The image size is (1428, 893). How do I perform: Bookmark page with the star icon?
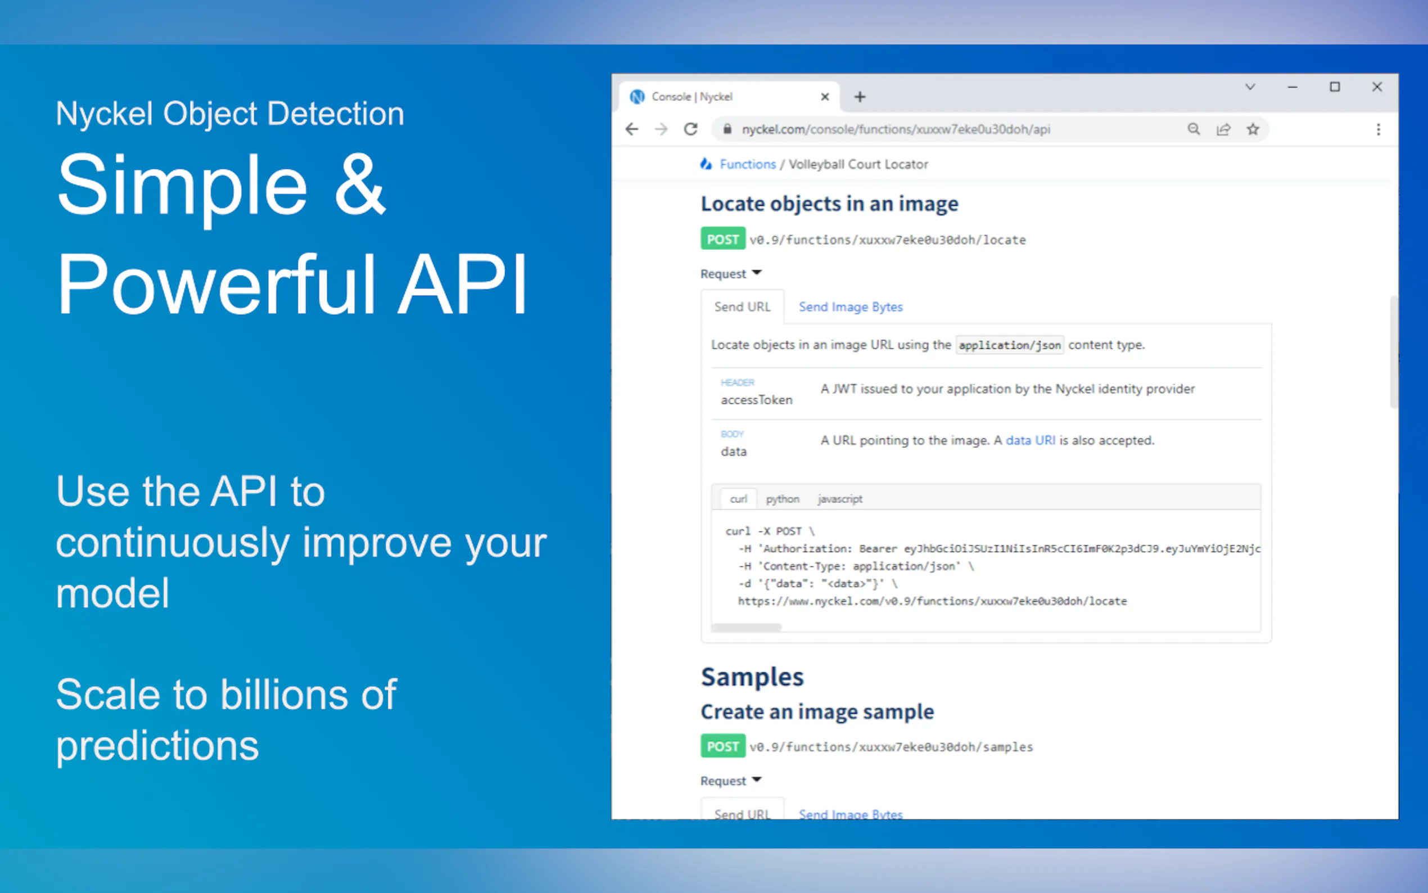click(1253, 129)
